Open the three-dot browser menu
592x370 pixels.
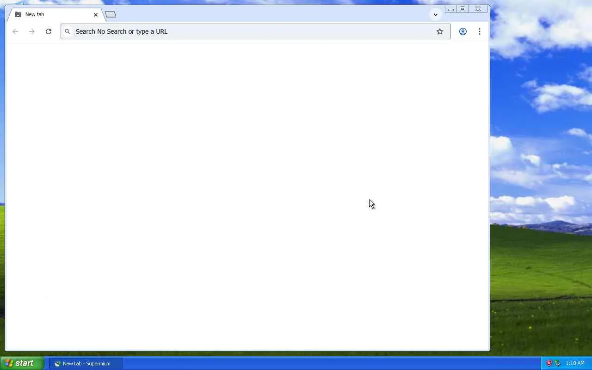(x=480, y=31)
